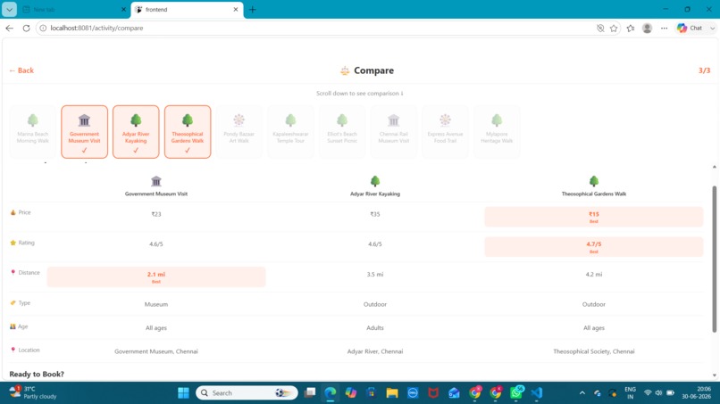Open a new browser tab
This screenshot has width=720, height=404.
tap(253, 10)
